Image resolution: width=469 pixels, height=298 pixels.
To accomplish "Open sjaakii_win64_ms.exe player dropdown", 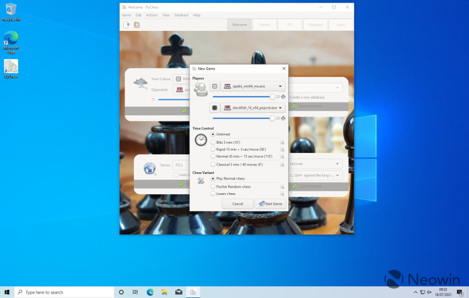I will click(x=253, y=86).
